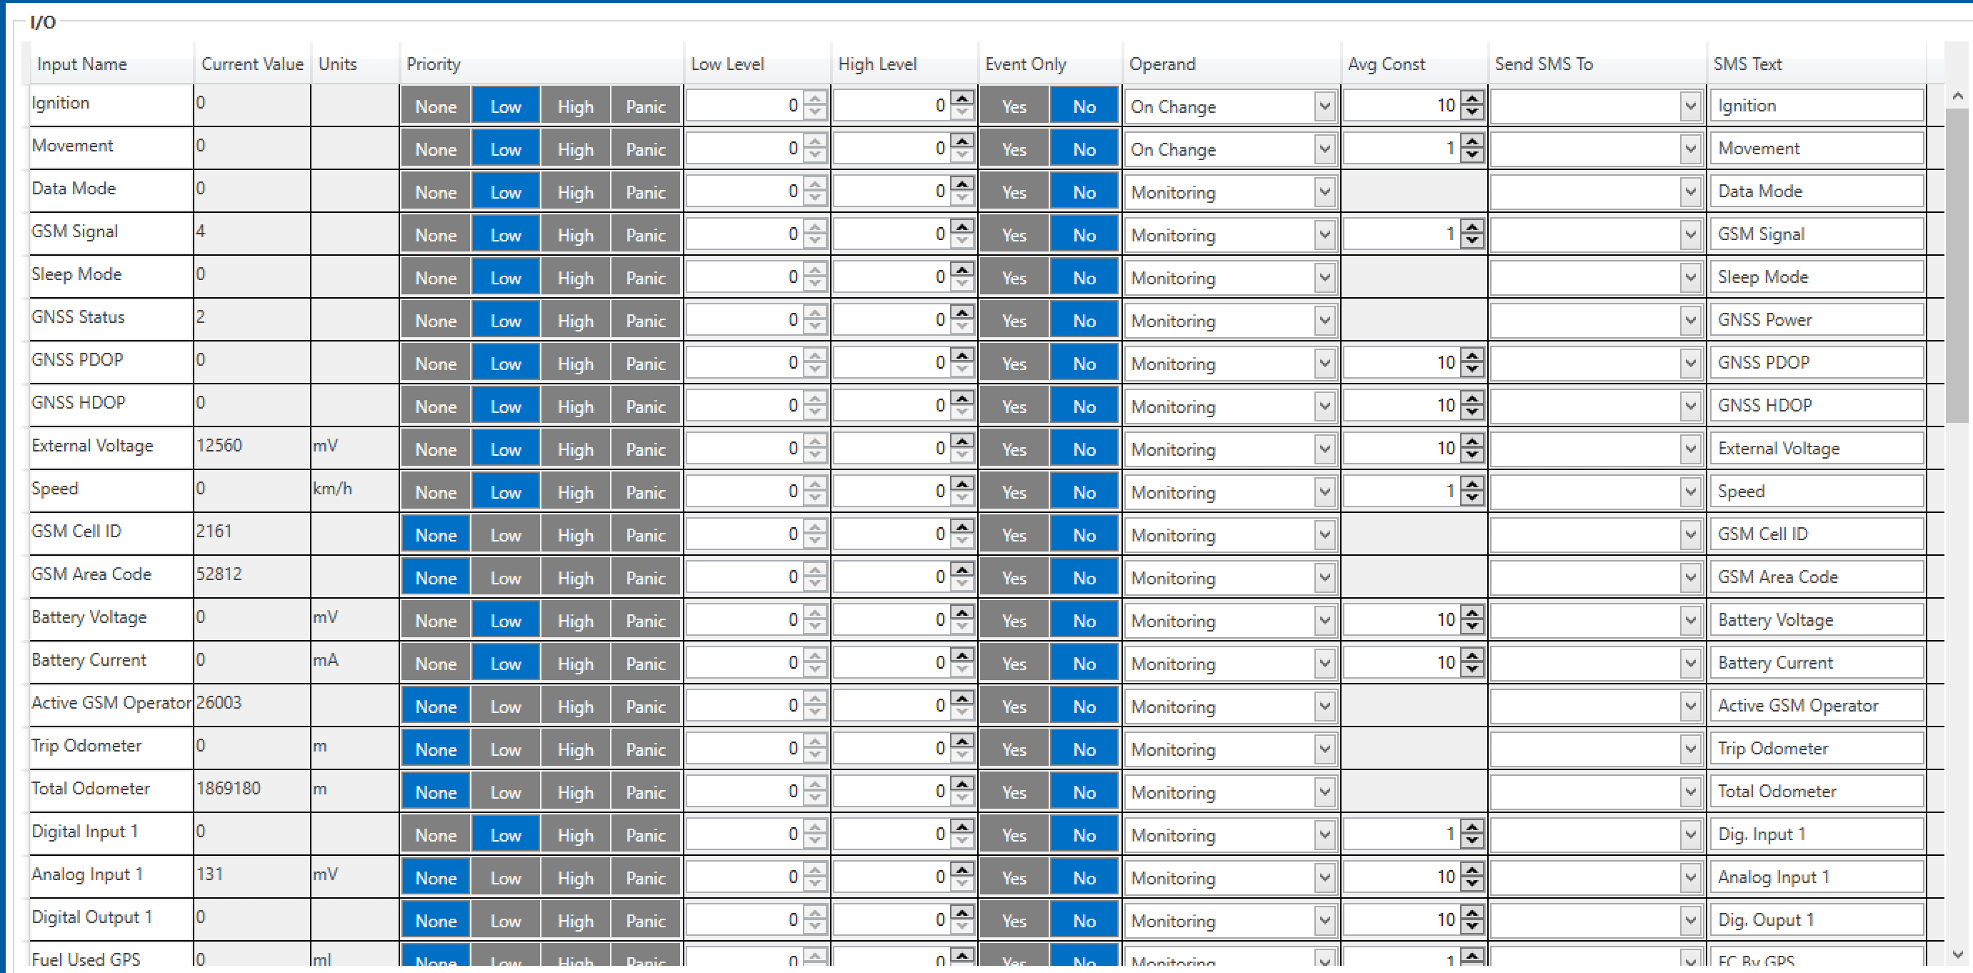Screen dimensions: 1973x973
Task: Decrease External Voltage High Level down arrow
Action: (x=962, y=456)
